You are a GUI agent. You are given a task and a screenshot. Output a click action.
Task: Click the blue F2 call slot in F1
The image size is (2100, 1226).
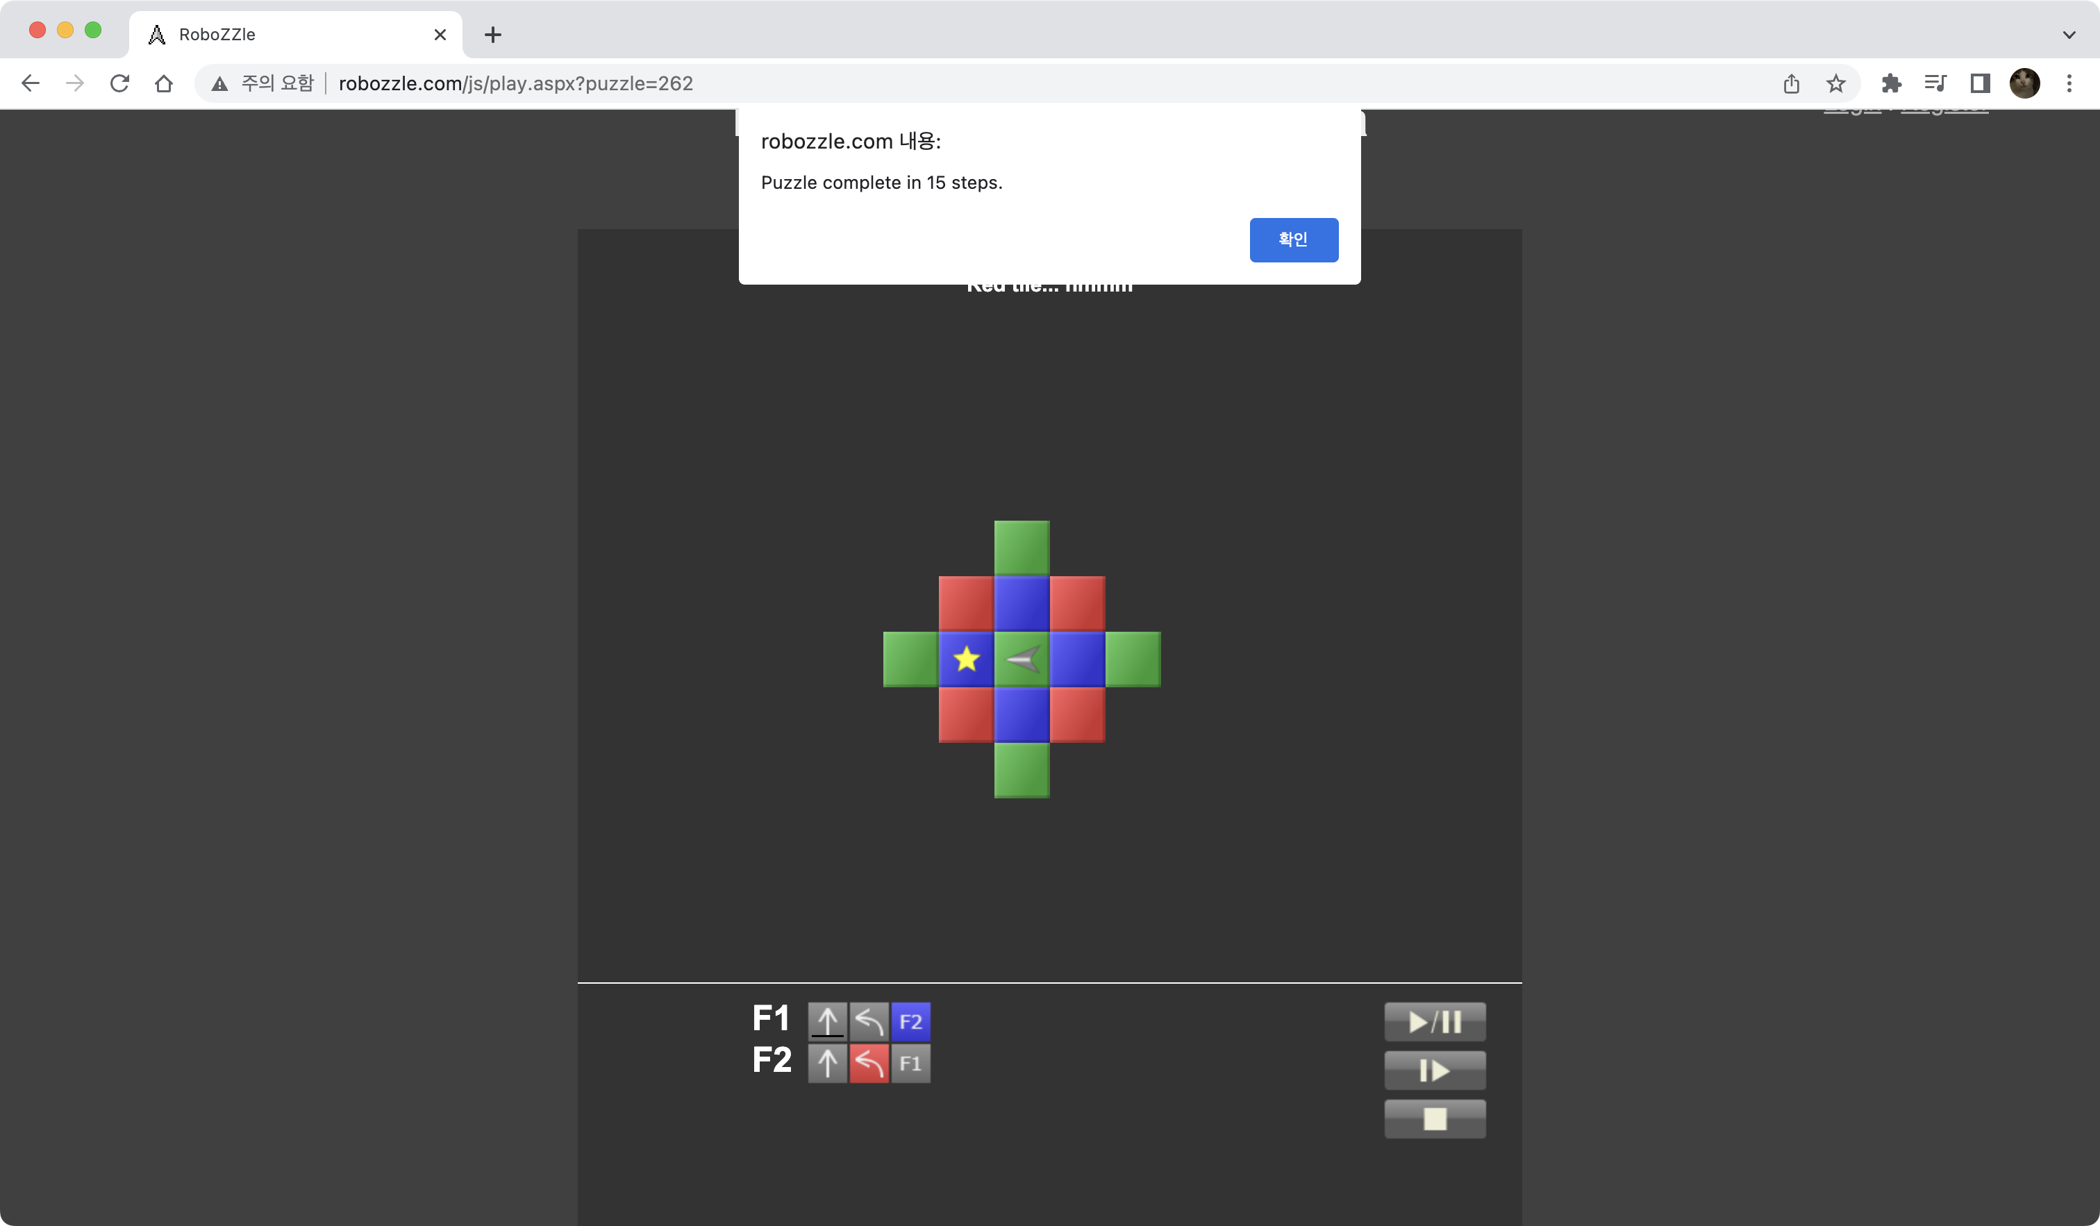point(911,1021)
